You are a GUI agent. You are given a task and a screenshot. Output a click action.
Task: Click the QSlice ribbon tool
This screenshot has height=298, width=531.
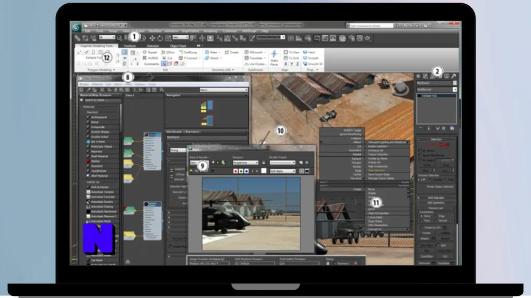[168, 52]
